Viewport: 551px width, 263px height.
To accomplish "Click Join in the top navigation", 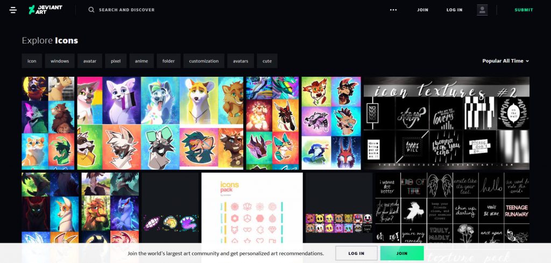I will pyautogui.click(x=423, y=10).
